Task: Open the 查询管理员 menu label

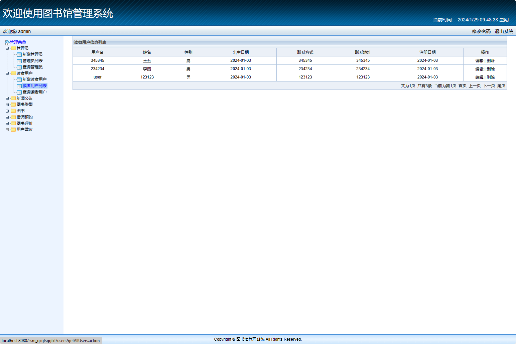Action: (x=33, y=67)
